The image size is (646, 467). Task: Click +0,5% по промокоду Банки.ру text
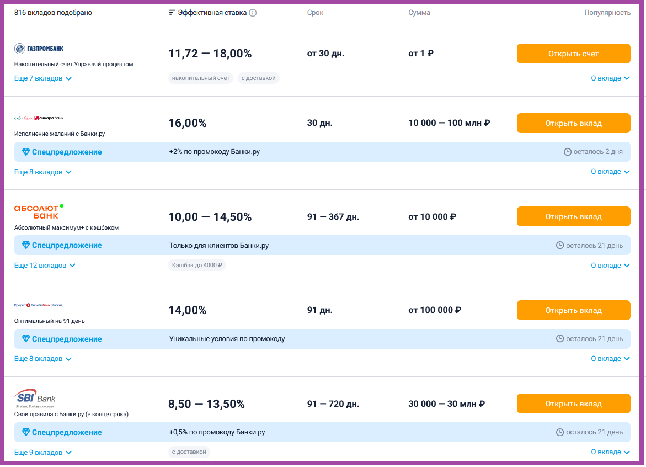point(217,432)
